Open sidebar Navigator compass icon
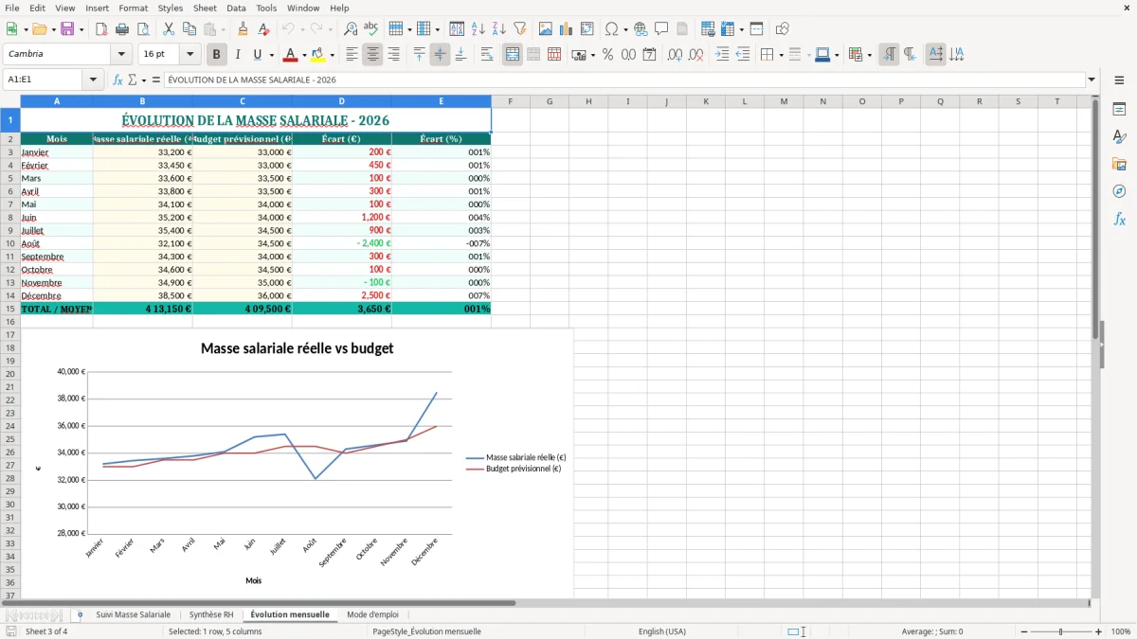 (1119, 192)
